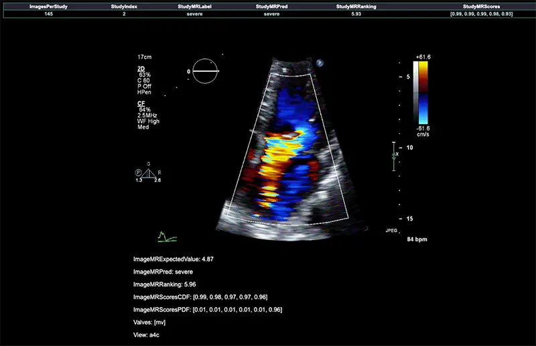Select the ImagesPerStudy column header
The image size is (536, 346).
click(x=48, y=5)
